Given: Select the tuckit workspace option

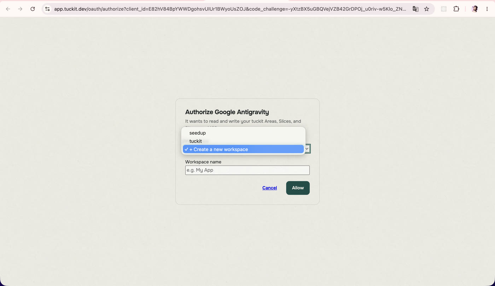Looking at the screenshot, I should [x=243, y=141].
